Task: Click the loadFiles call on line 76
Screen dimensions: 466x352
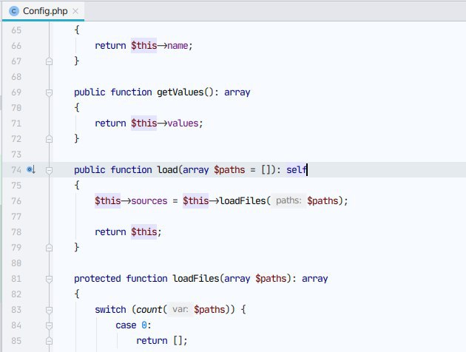Action: coord(243,201)
